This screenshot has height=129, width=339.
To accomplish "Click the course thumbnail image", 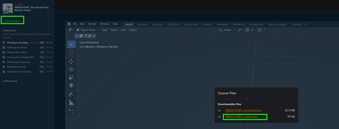I will click(x=8, y=8).
